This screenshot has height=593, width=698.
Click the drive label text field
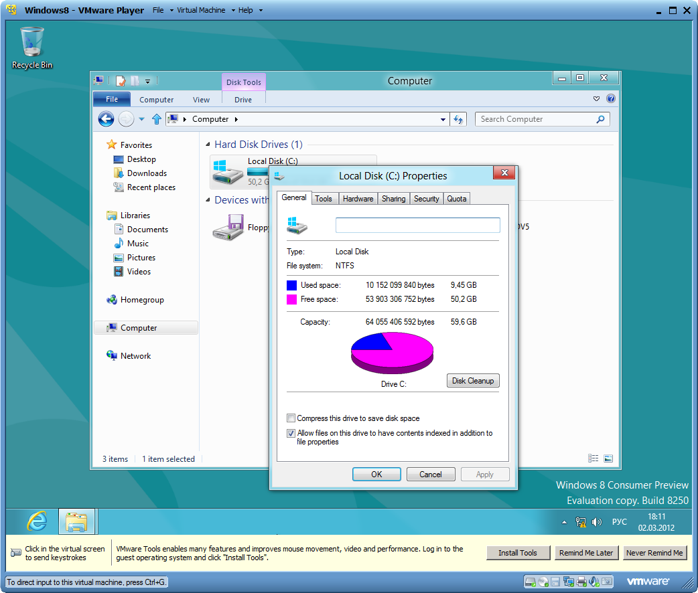(x=417, y=225)
